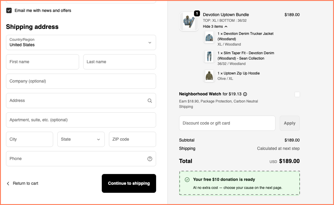334x205 pixels.
Task: Click the info icon next to Neighborhood Watch price
Action: pyautogui.click(x=245, y=94)
